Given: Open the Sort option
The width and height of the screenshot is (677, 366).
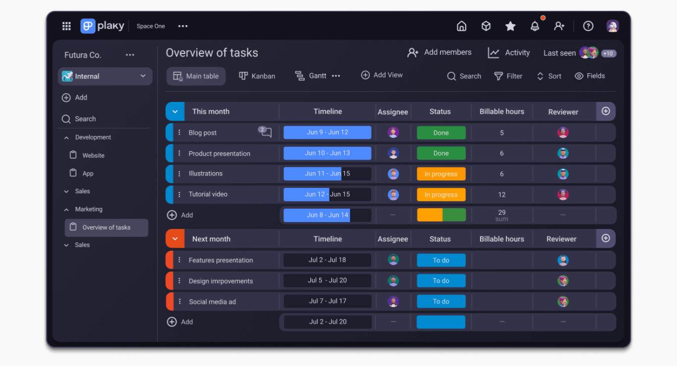Looking at the screenshot, I should [549, 76].
